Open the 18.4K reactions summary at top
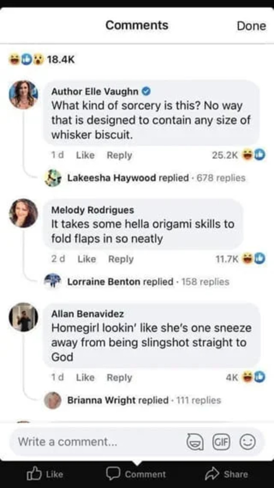Screen dimensions: 274x488 (42, 60)
